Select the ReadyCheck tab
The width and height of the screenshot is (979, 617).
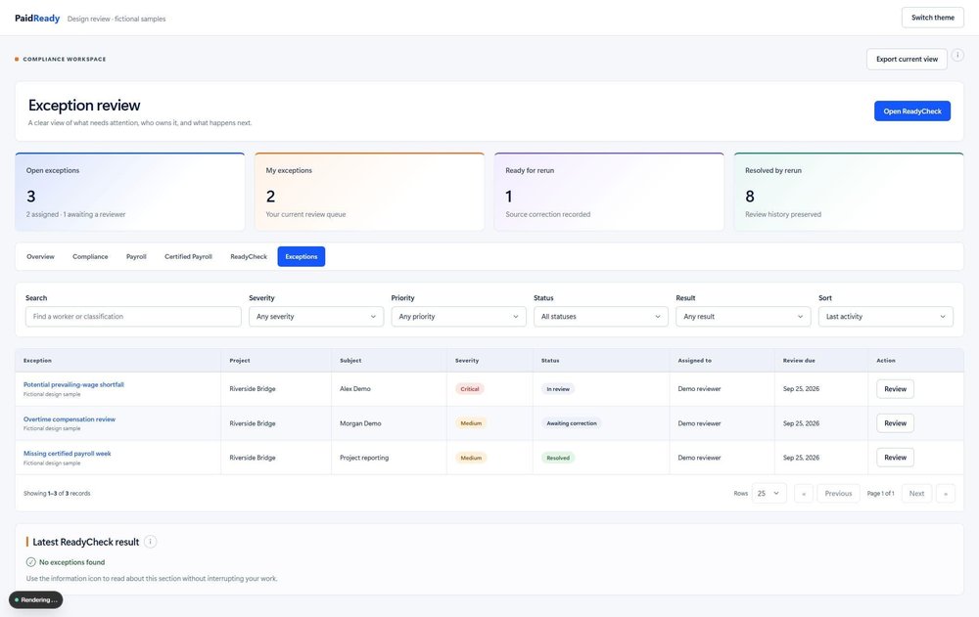click(249, 256)
